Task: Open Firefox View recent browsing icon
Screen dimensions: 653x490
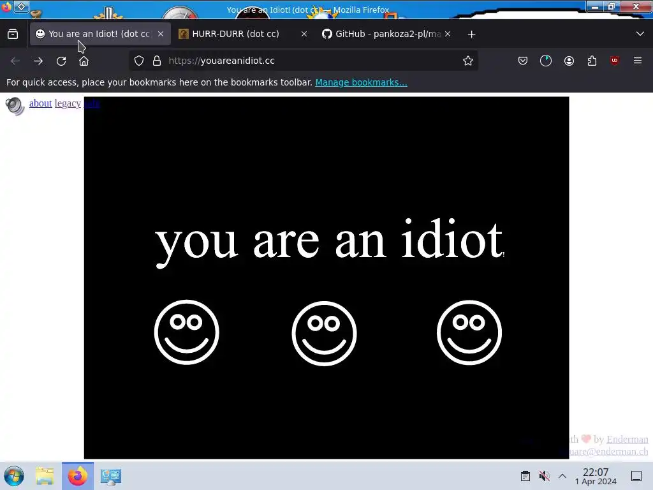Action: point(13,34)
